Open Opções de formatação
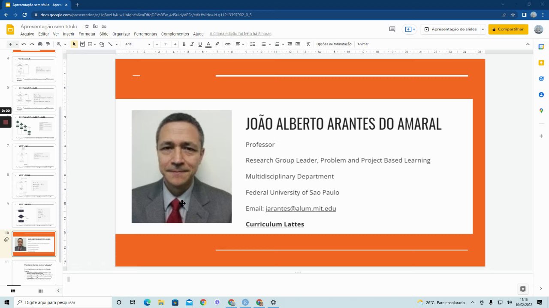This screenshot has height=308, width=549. (334, 44)
